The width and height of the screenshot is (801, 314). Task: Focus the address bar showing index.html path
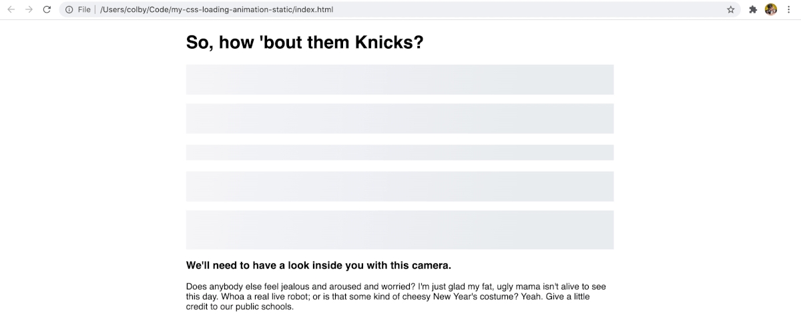[x=400, y=10]
